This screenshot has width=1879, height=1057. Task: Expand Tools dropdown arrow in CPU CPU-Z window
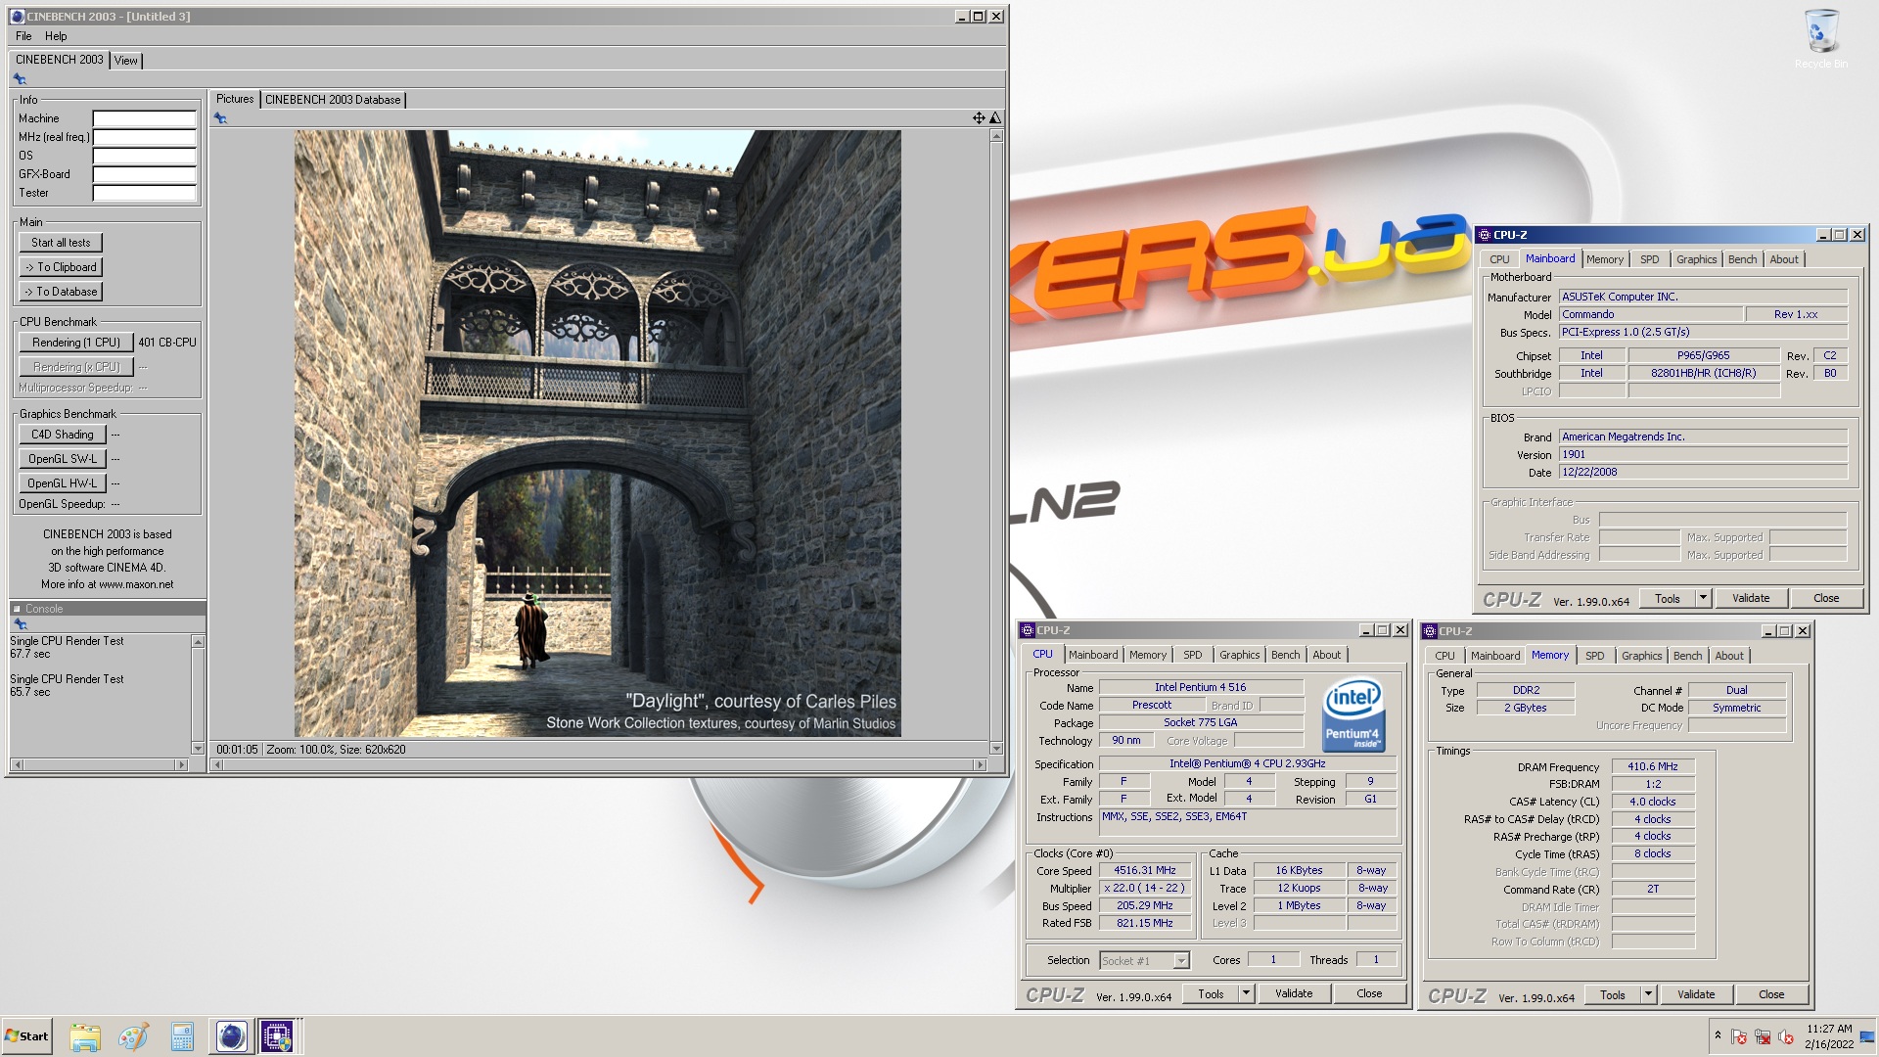pyautogui.click(x=1246, y=993)
